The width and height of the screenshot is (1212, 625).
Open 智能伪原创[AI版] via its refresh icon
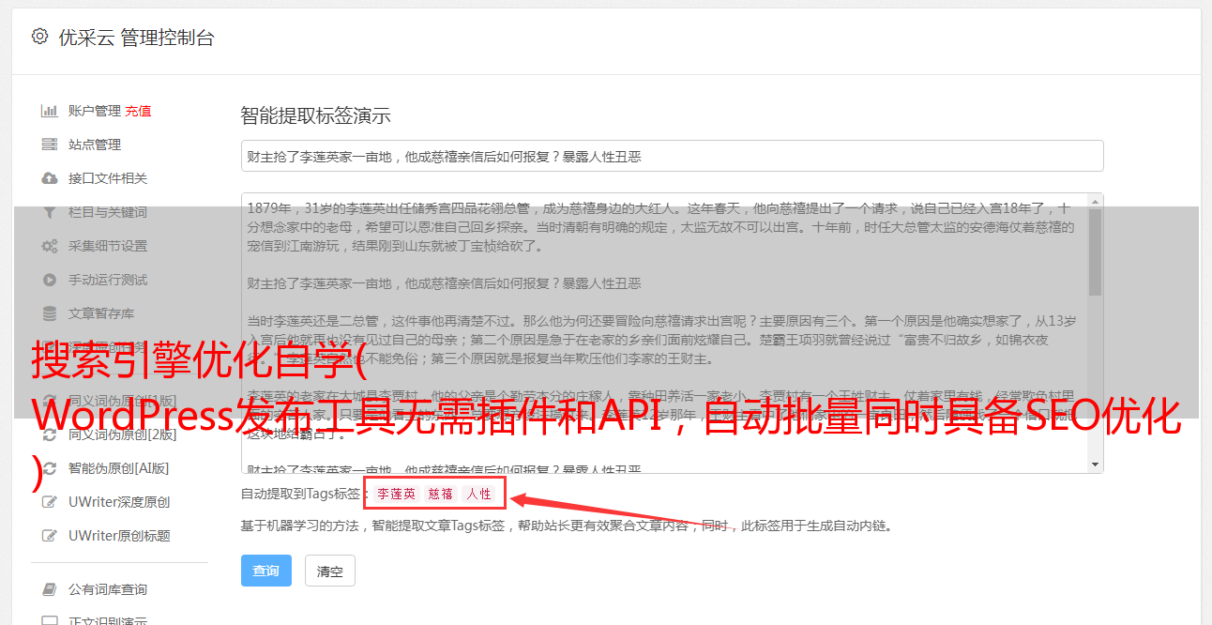click(50, 468)
